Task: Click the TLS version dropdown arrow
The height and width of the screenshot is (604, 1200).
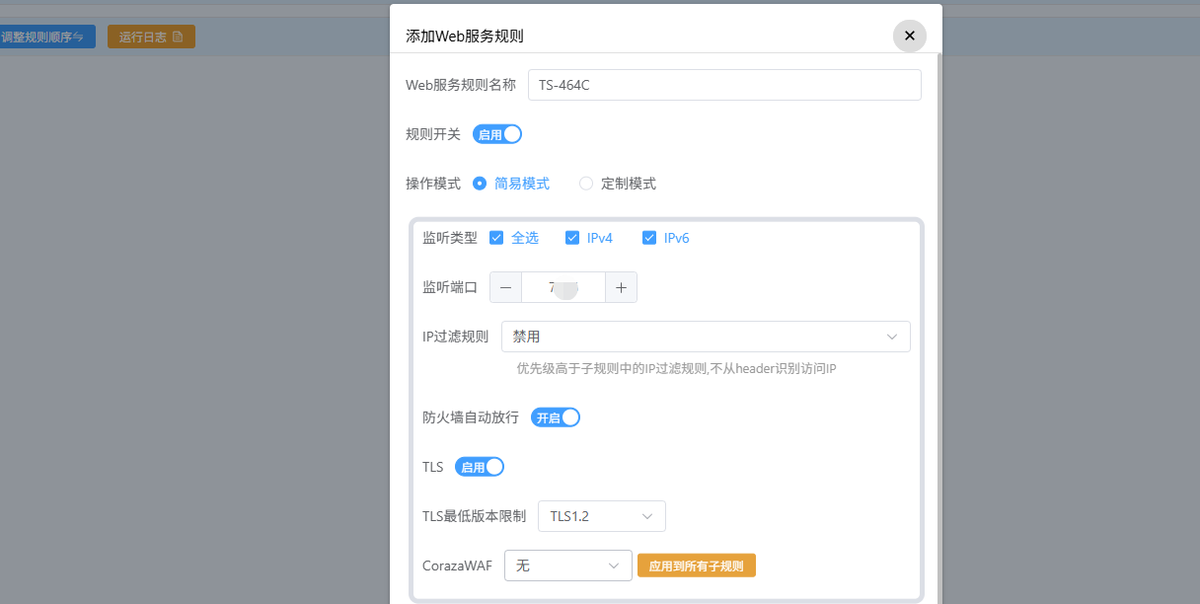Action: tap(647, 515)
